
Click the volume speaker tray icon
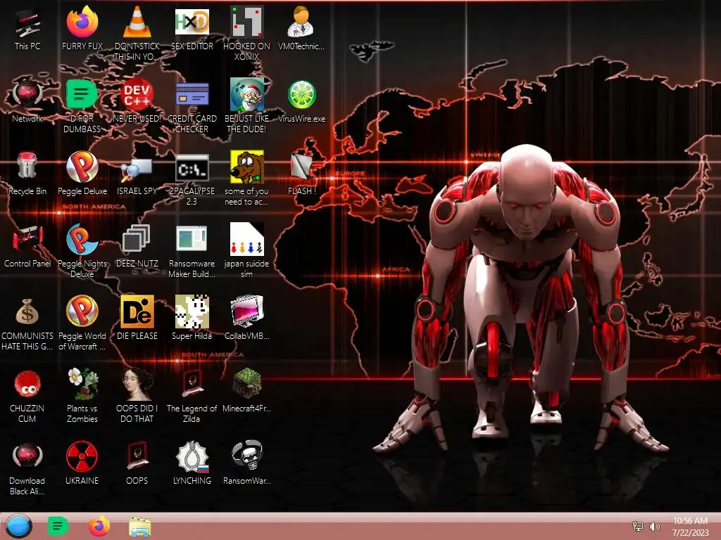655,526
